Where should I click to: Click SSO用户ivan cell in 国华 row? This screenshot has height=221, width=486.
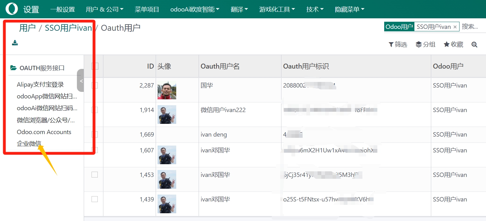[x=450, y=85]
